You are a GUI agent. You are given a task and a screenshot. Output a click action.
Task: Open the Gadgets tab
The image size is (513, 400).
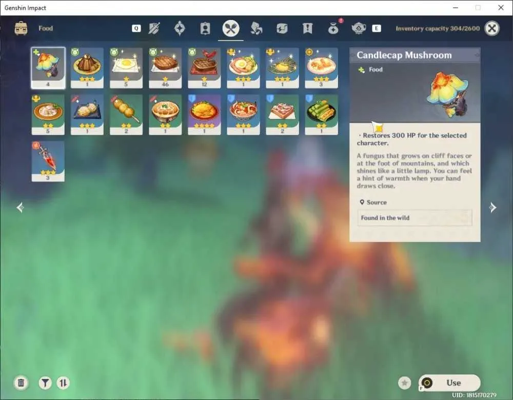tap(282, 28)
